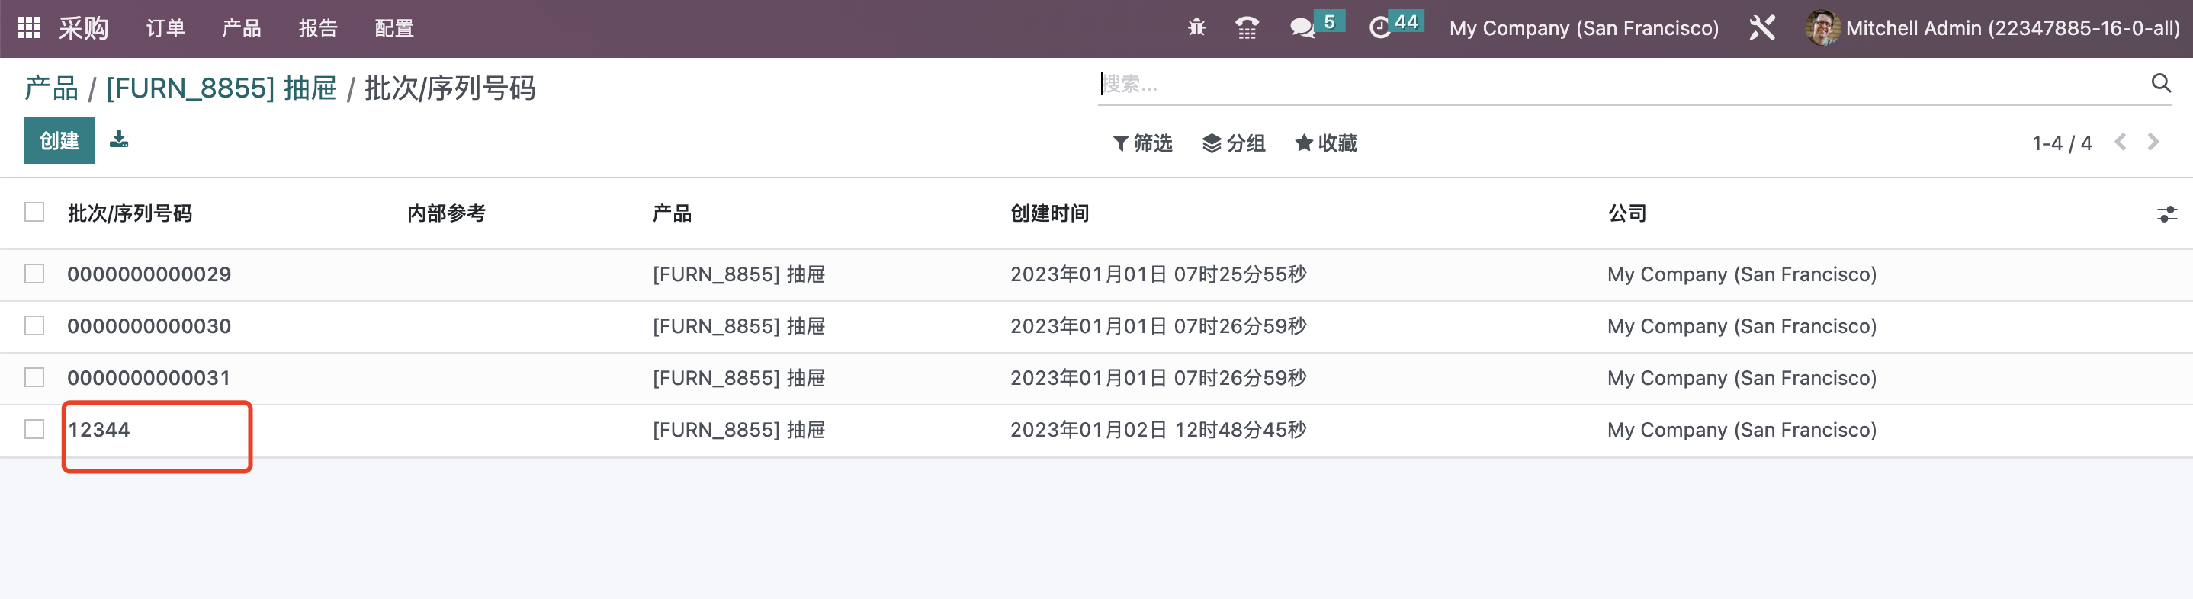This screenshot has width=2193, height=599.
Task: Go to previous page arrow
Action: point(2121,142)
